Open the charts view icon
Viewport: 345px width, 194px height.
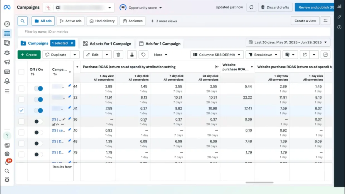pos(325,55)
